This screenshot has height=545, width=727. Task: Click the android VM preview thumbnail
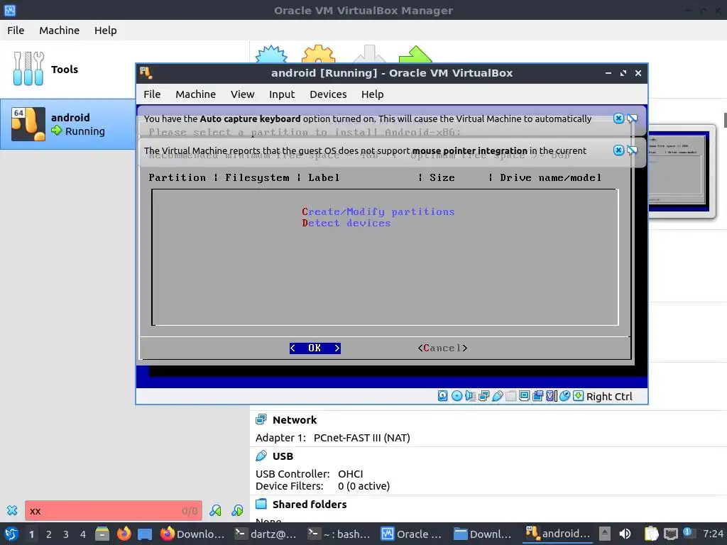pos(679,171)
